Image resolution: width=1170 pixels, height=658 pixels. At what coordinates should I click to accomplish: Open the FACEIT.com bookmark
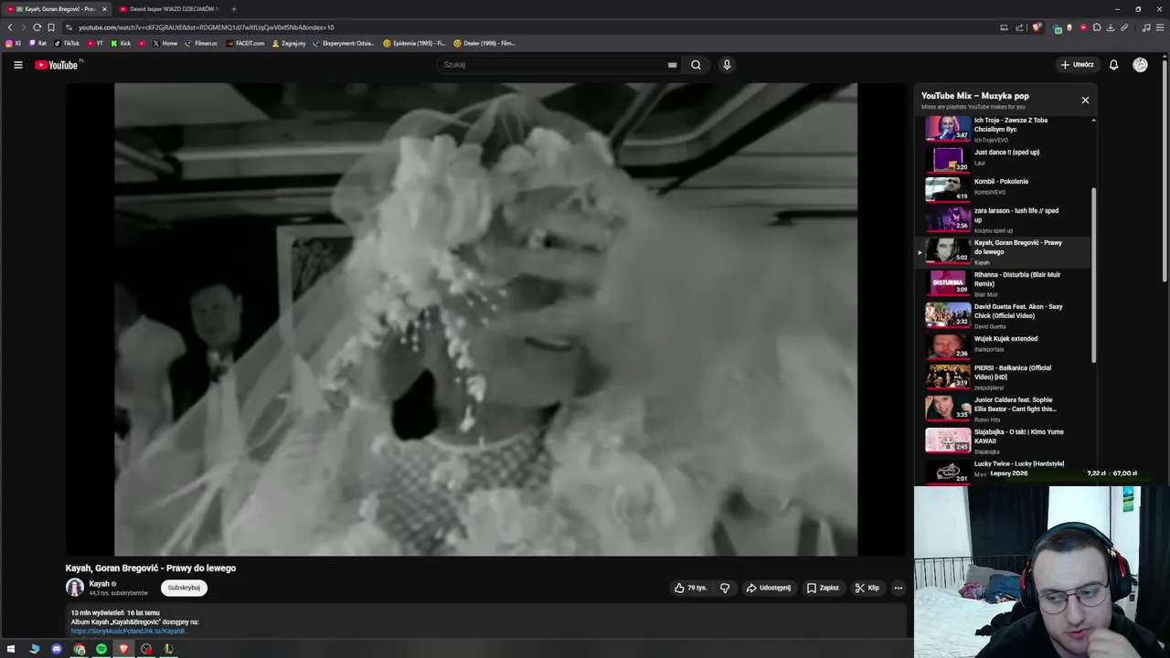(245, 43)
